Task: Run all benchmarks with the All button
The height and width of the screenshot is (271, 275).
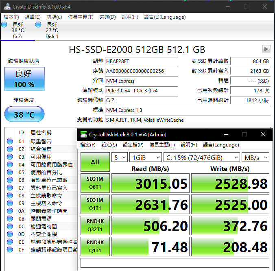Action: pos(95,162)
